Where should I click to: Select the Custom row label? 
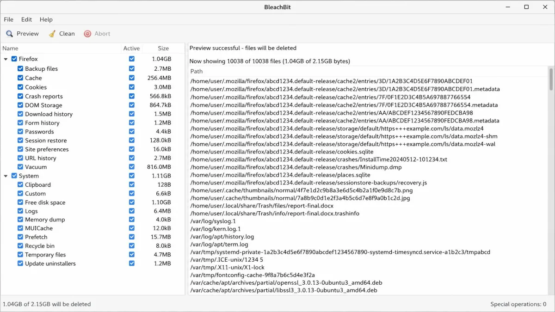click(x=35, y=194)
